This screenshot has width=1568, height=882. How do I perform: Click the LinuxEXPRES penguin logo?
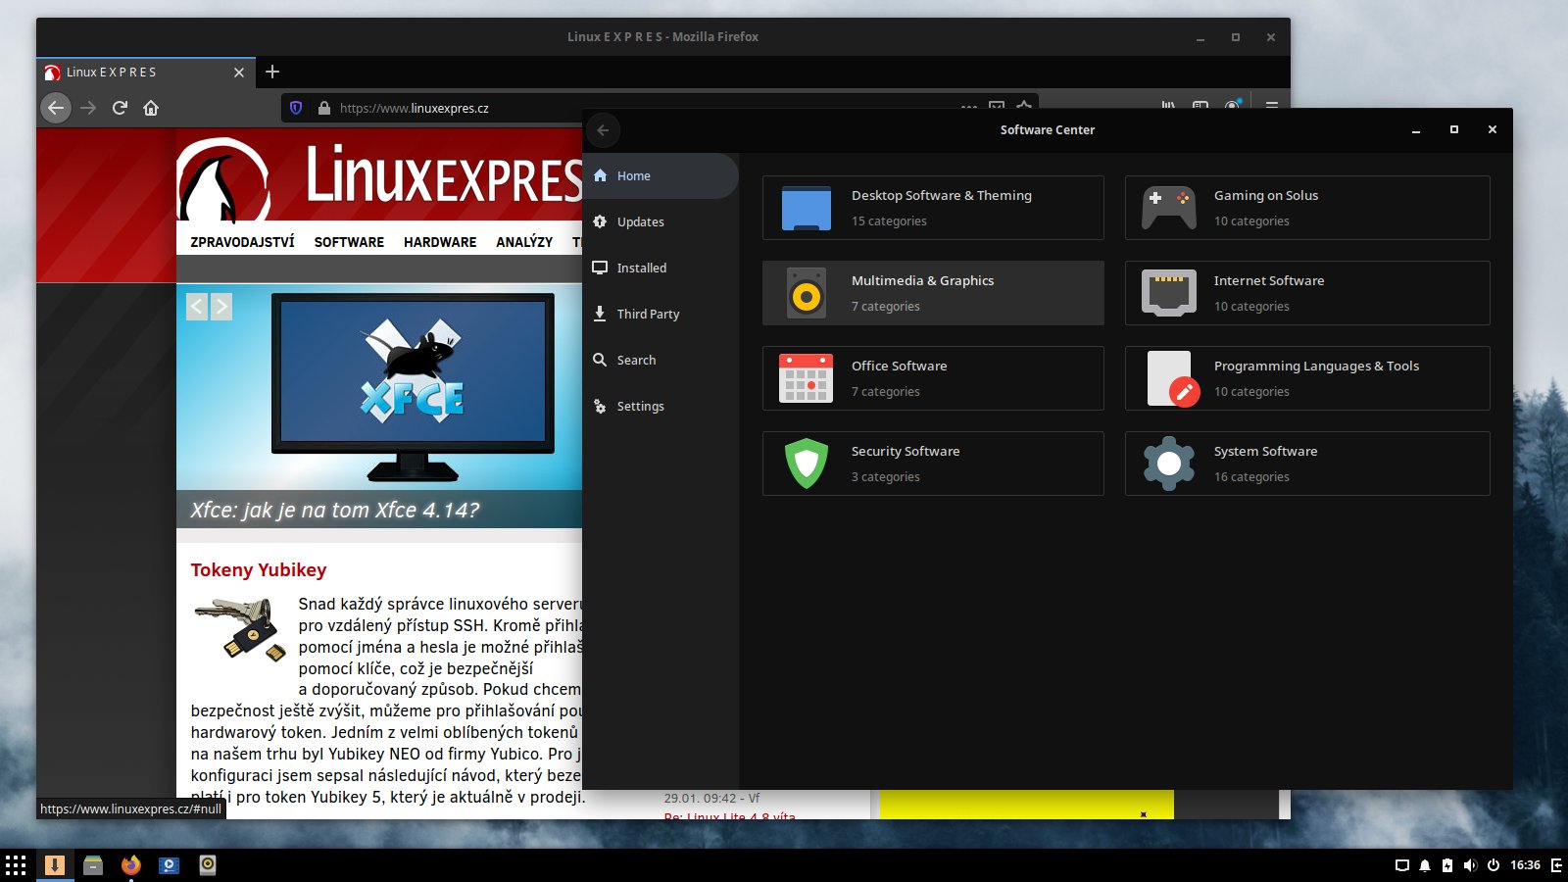click(222, 182)
